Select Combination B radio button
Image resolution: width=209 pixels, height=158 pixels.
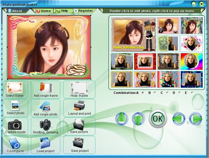155,93
